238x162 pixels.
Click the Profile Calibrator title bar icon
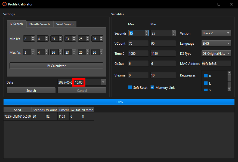pos(5,4)
